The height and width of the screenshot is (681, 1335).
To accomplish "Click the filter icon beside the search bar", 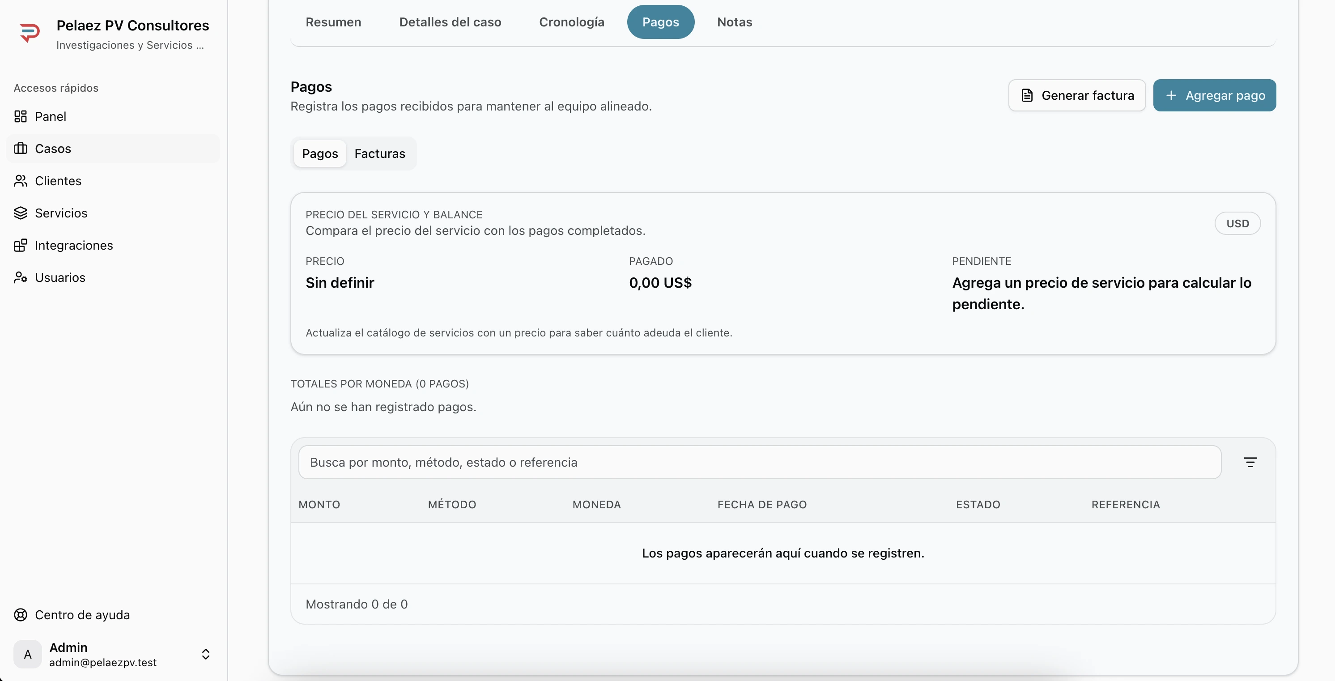I will tap(1250, 462).
